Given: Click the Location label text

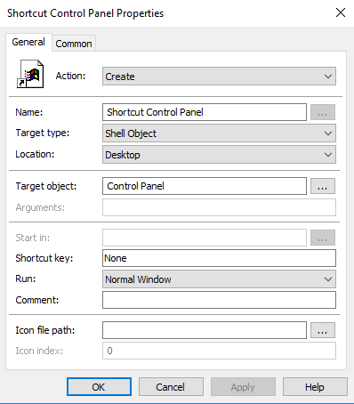Looking at the screenshot, I should pos(35,154).
